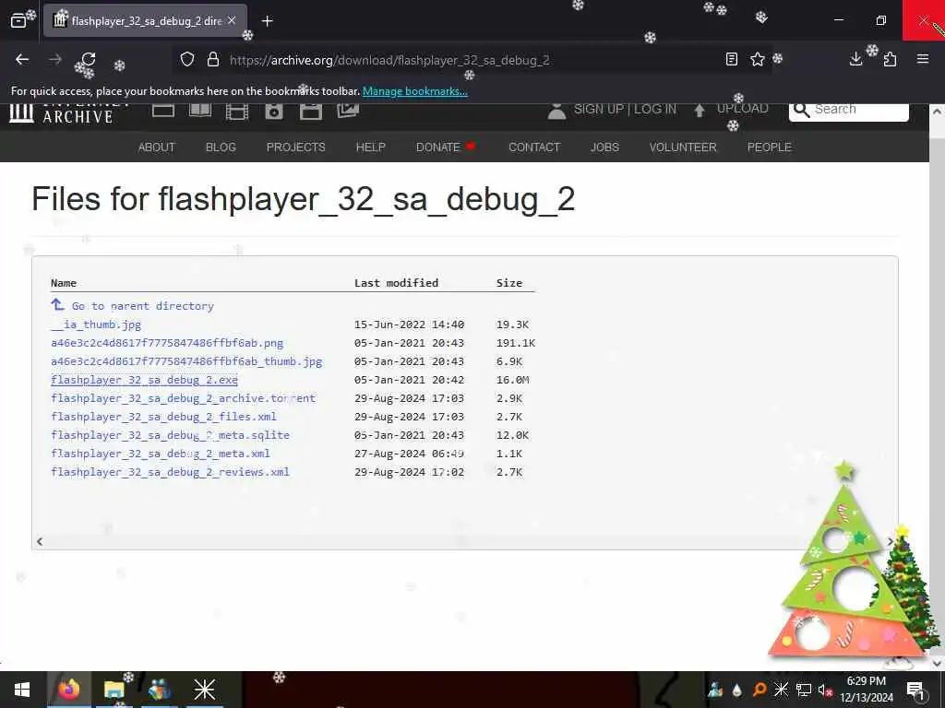Image resolution: width=945 pixels, height=708 pixels.
Task: Open File Explorer from the taskbar
Action: (114, 690)
